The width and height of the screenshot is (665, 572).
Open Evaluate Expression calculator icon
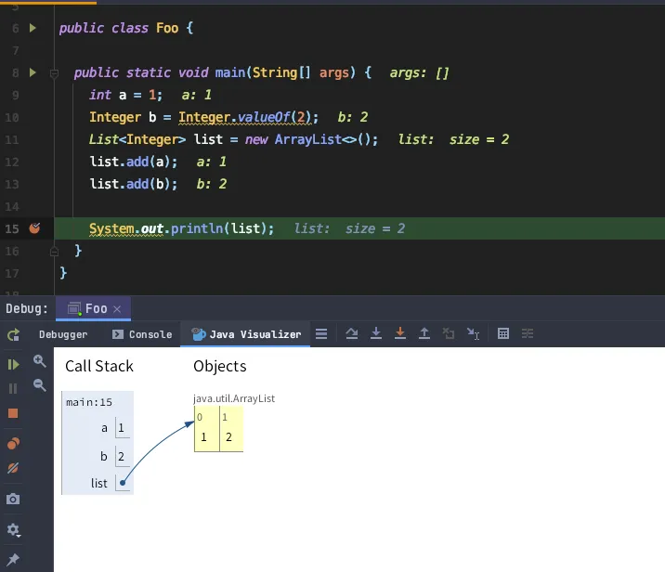click(503, 333)
